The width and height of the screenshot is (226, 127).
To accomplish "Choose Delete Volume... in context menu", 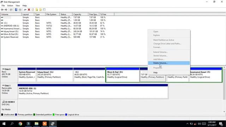I will 169,63.
